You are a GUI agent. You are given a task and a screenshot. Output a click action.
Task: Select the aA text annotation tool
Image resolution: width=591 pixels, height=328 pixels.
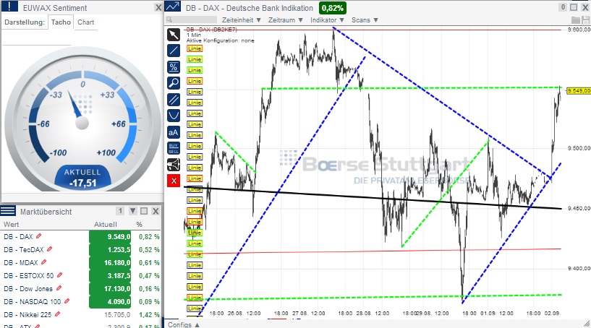click(174, 132)
